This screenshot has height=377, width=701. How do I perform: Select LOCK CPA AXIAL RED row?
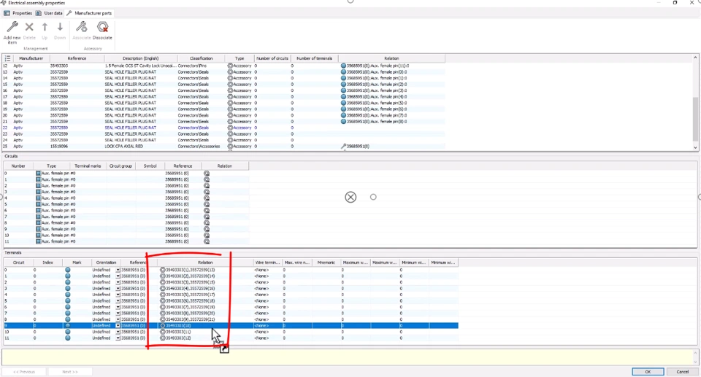click(223, 146)
